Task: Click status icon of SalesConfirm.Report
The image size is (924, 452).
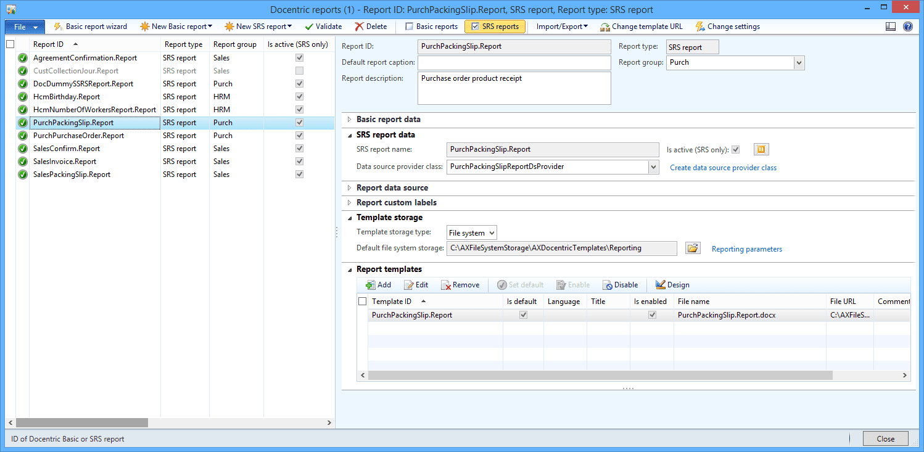Action: coord(23,149)
